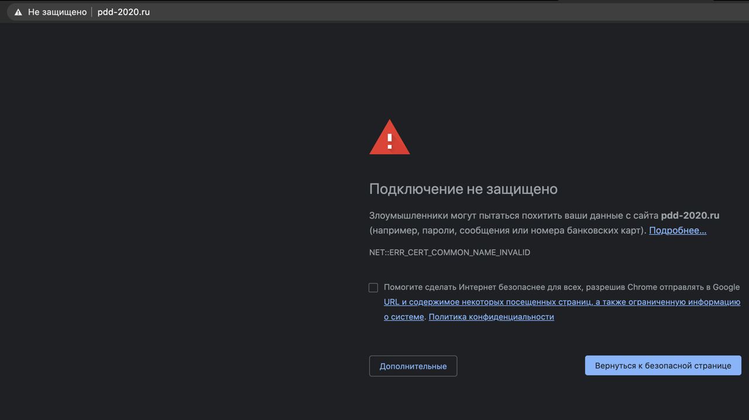This screenshot has width=749, height=420.
Task: Click the red warning triangle icon
Action: (x=390, y=137)
